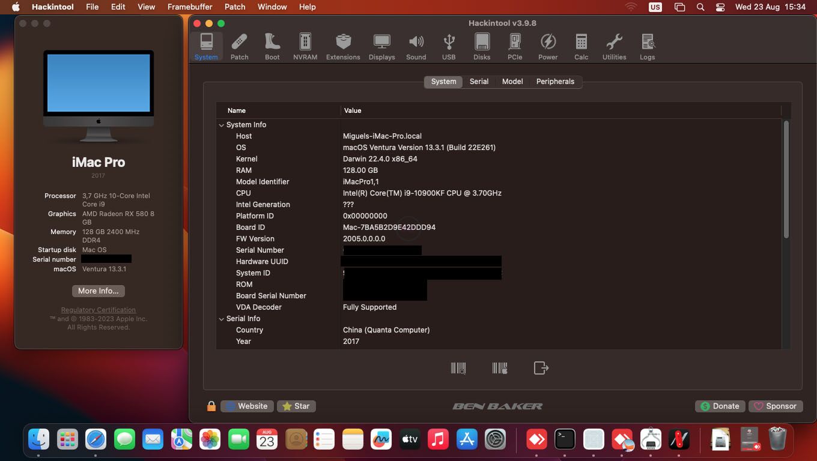Open the Disks toolbar section

click(x=482, y=47)
